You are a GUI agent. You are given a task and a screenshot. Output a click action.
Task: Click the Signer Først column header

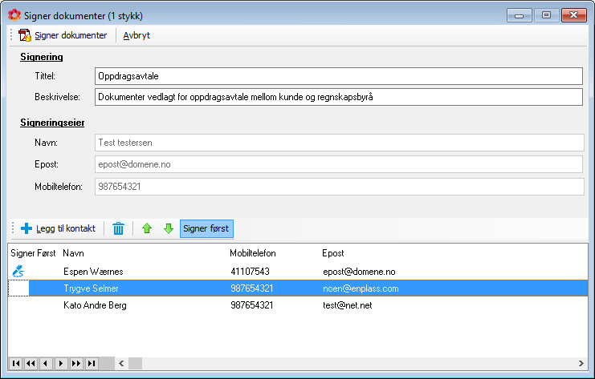point(33,253)
